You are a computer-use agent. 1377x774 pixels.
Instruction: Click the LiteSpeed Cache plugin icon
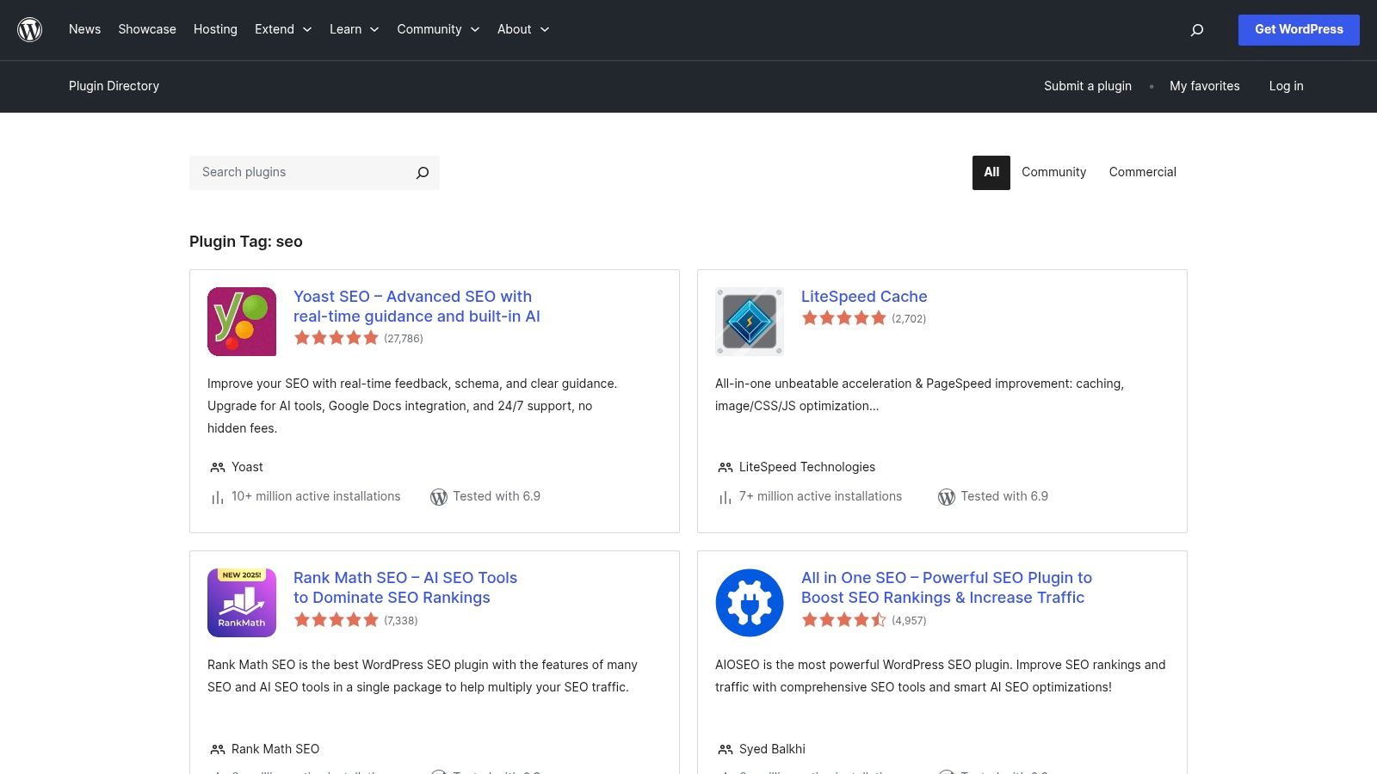[x=749, y=321]
